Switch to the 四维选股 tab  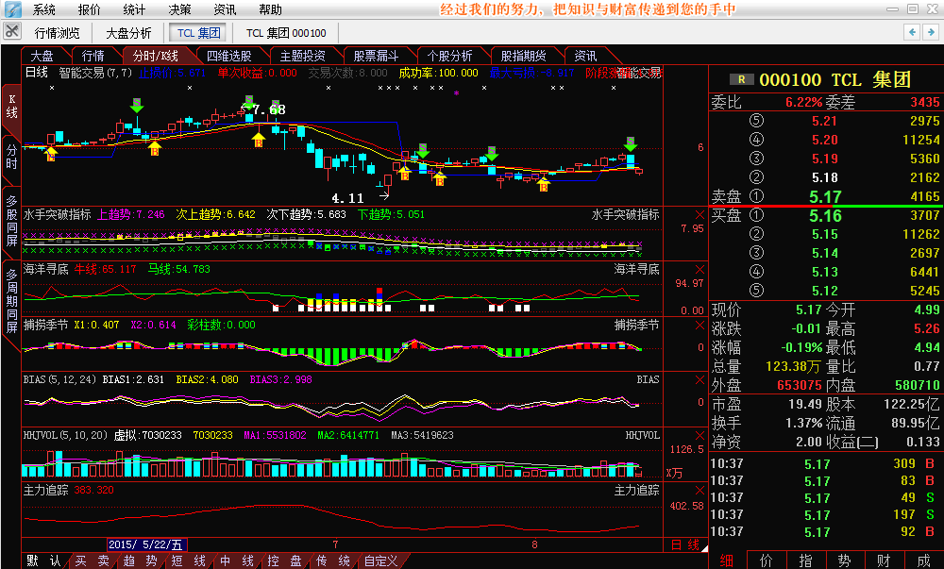[228, 56]
